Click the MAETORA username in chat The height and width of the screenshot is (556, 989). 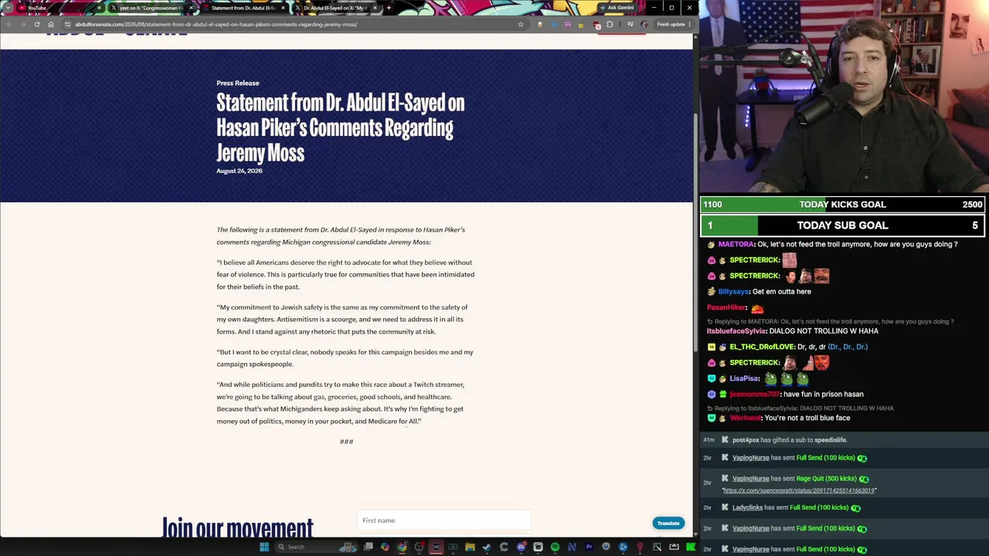(736, 244)
